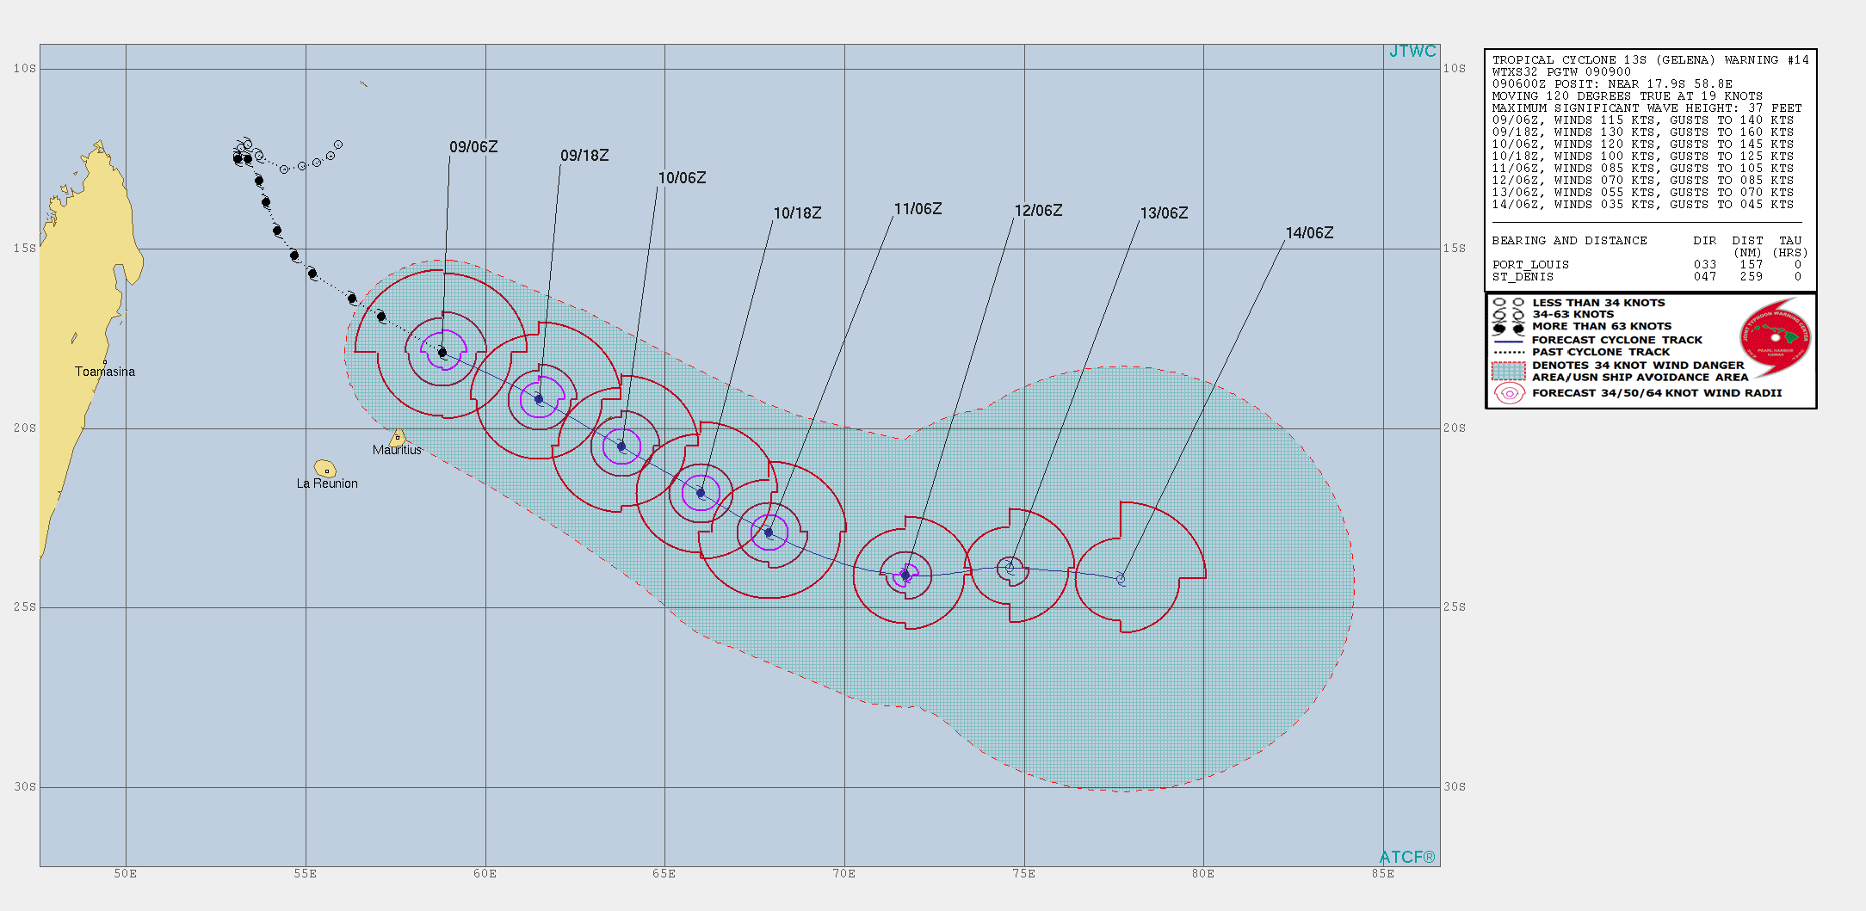The height and width of the screenshot is (911, 1866).
Task: Click the cyclone position marker for 14/06Z
Action: [x=1121, y=579]
